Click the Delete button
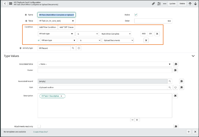The image size is (199, 137). click(182, 4)
